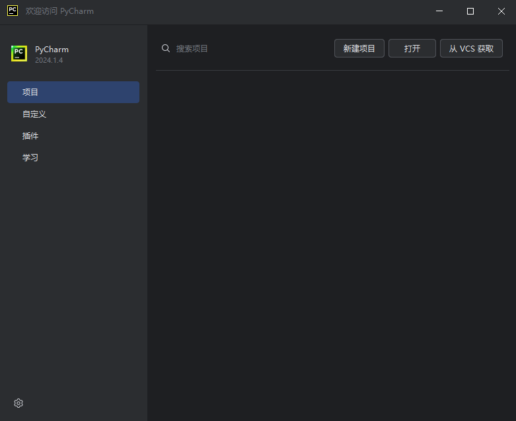
Task: Click the PyCharm name label
Action: (52, 50)
